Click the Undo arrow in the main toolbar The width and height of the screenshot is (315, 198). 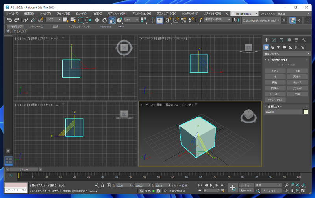coord(9,20)
